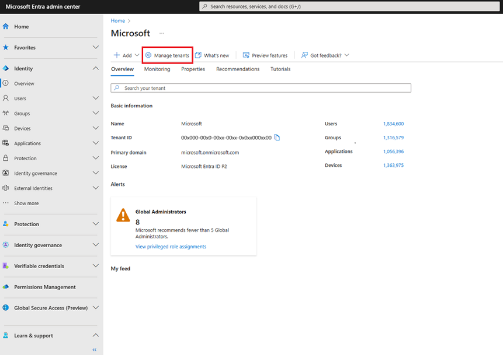Screen dimensions: 503x355
Task: Click the Favorites star icon
Action: 6,47
